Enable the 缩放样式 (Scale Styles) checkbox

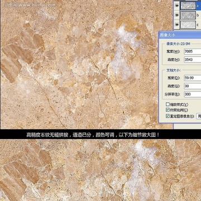point(167,104)
